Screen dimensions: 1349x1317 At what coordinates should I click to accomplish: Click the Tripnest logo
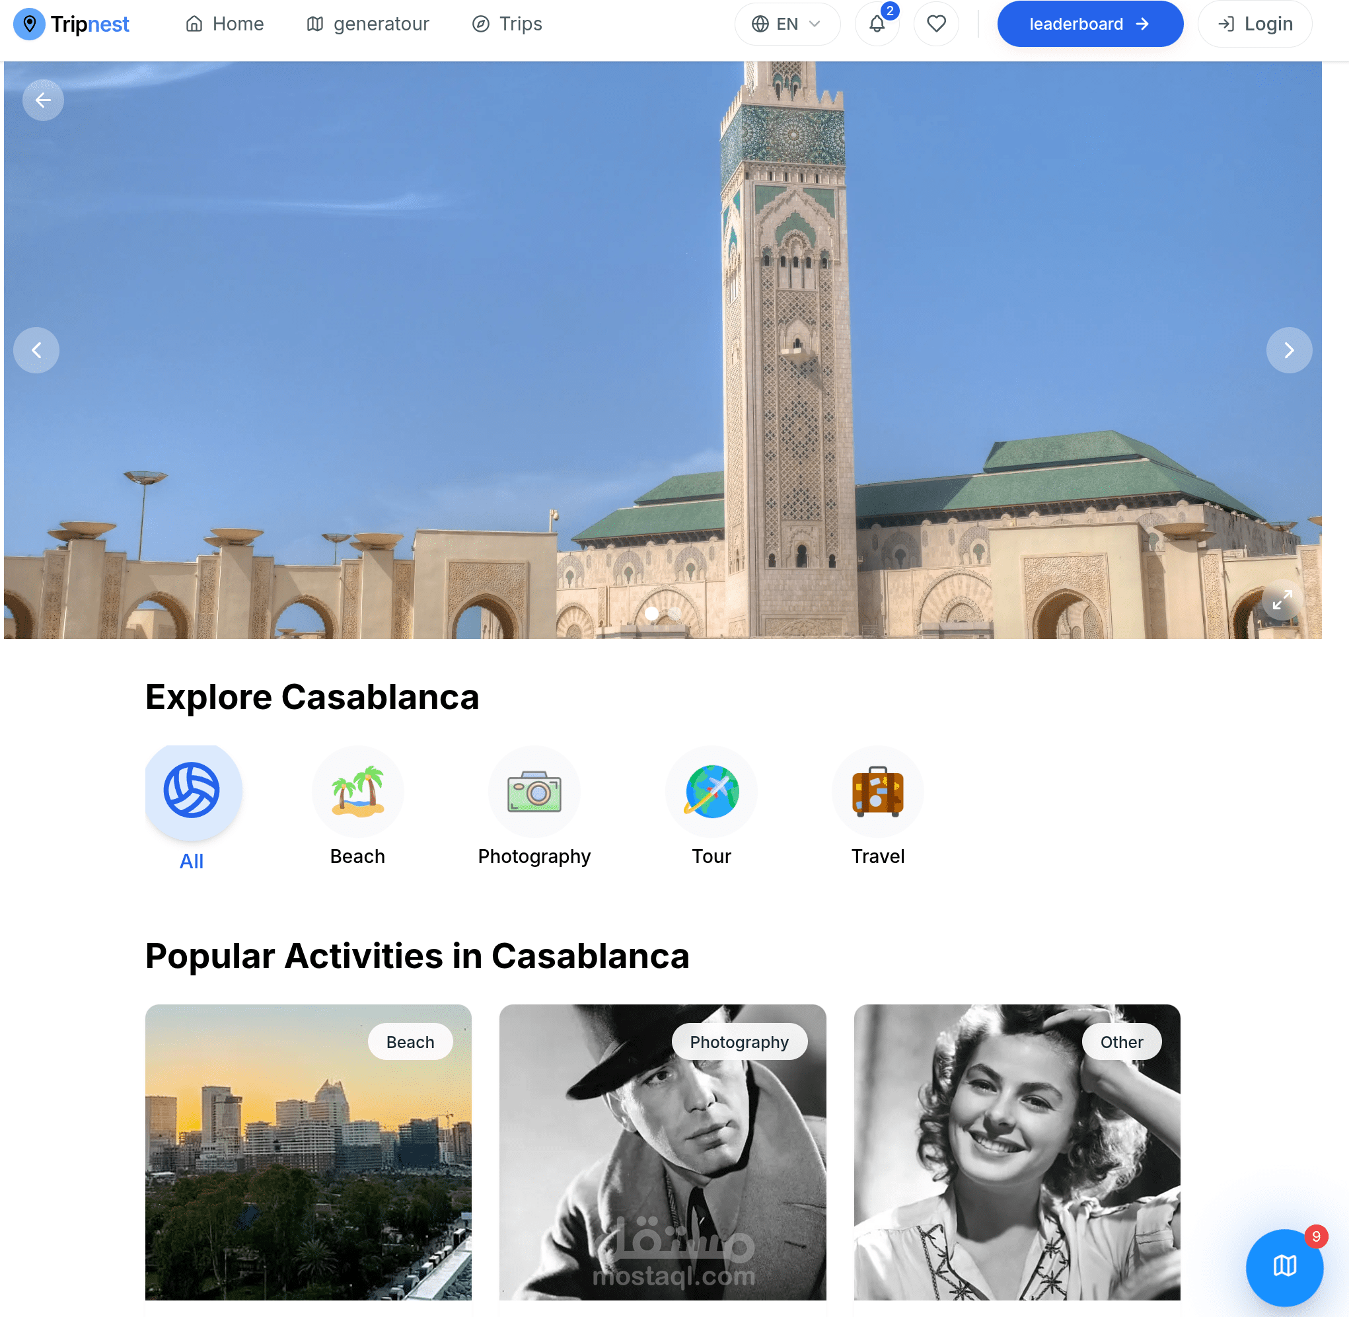pyautogui.click(x=71, y=24)
